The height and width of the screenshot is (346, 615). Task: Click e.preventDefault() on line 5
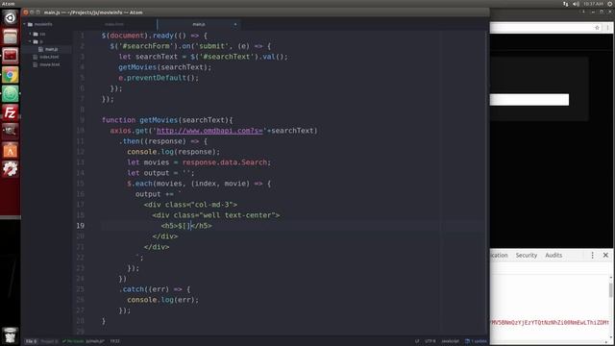point(159,78)
